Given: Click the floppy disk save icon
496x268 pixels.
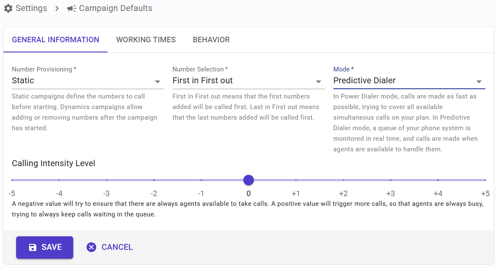Looking at the screenshot, I should (x=33, y=247).
